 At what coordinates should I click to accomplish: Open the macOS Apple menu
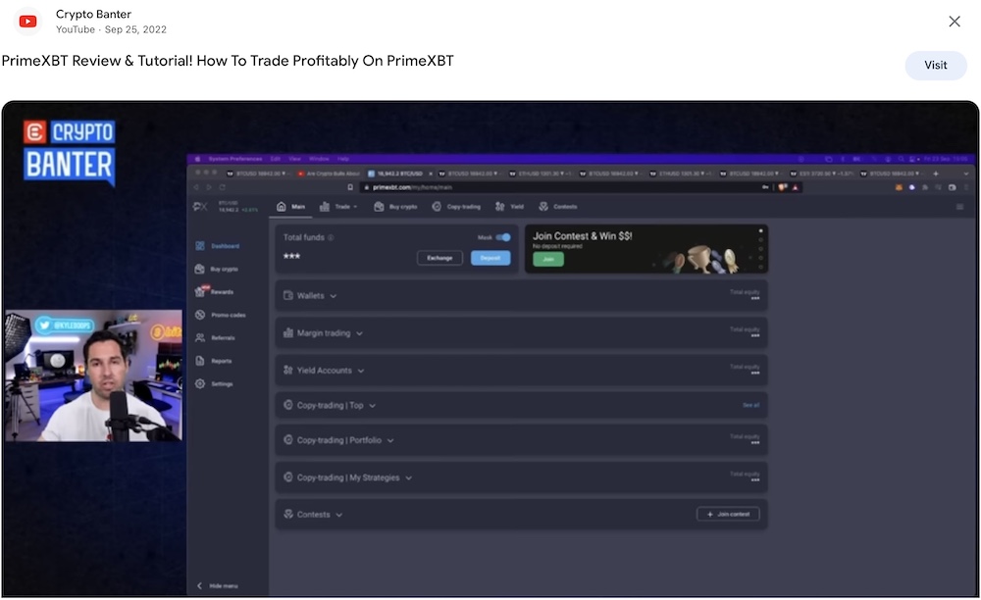(x=198, y=159)
